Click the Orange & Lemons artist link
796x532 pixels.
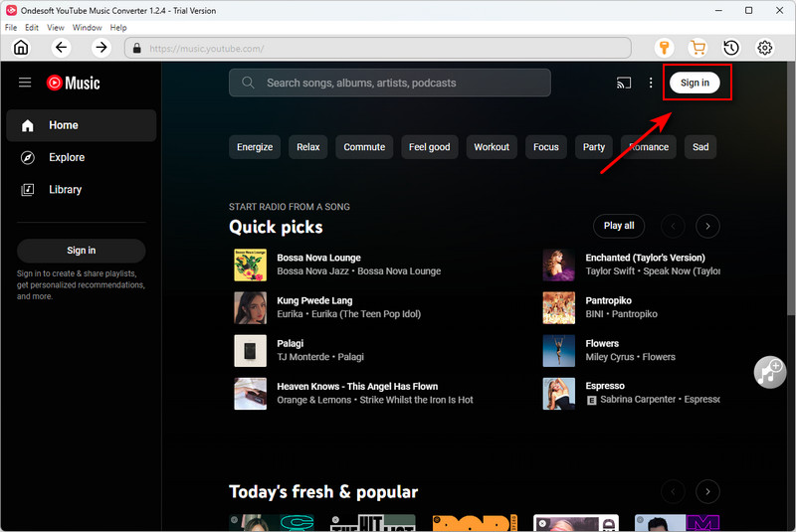(314, 400)
